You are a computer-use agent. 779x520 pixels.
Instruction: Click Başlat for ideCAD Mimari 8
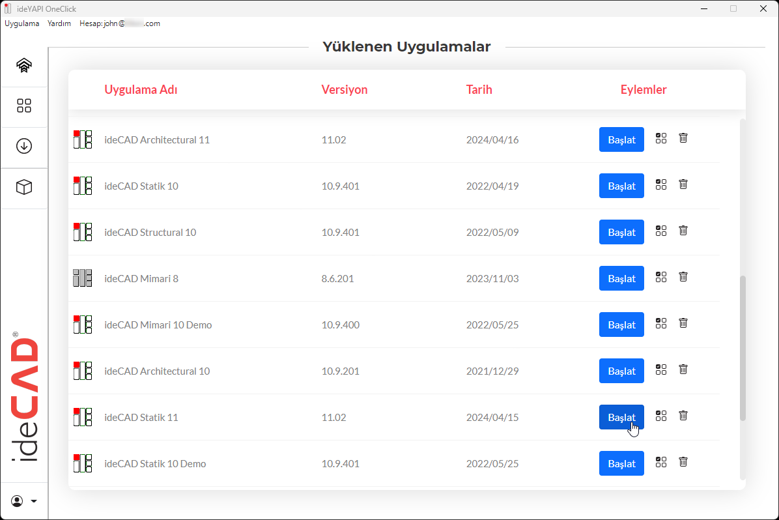coord(621,278)
